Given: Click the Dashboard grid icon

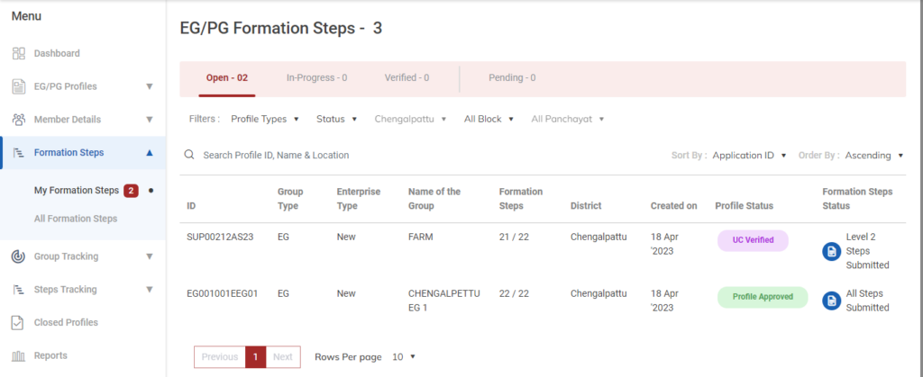Looking at the screenshot, I should coord(18,53).
